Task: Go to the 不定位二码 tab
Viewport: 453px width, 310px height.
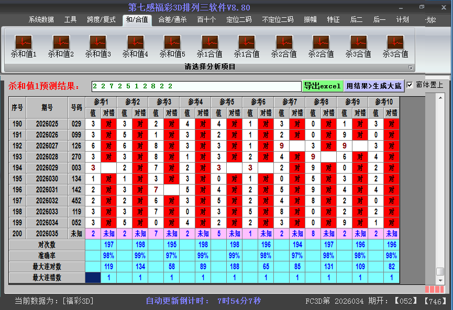Action: [278, 20]
